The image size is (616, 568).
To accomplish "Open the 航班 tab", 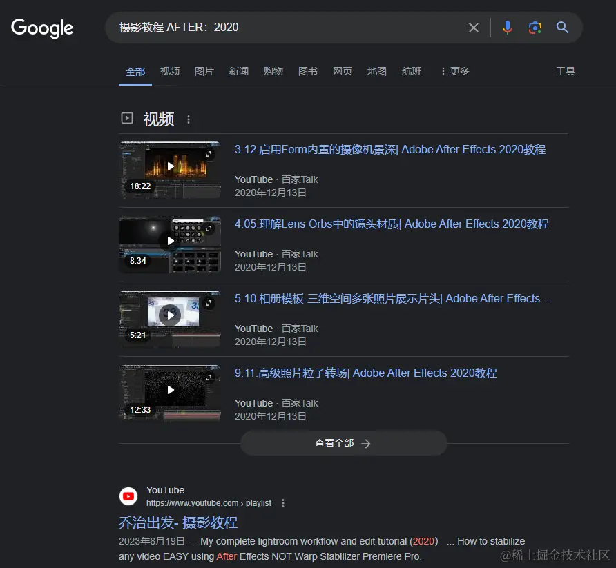I will click(x=412, y=71).
